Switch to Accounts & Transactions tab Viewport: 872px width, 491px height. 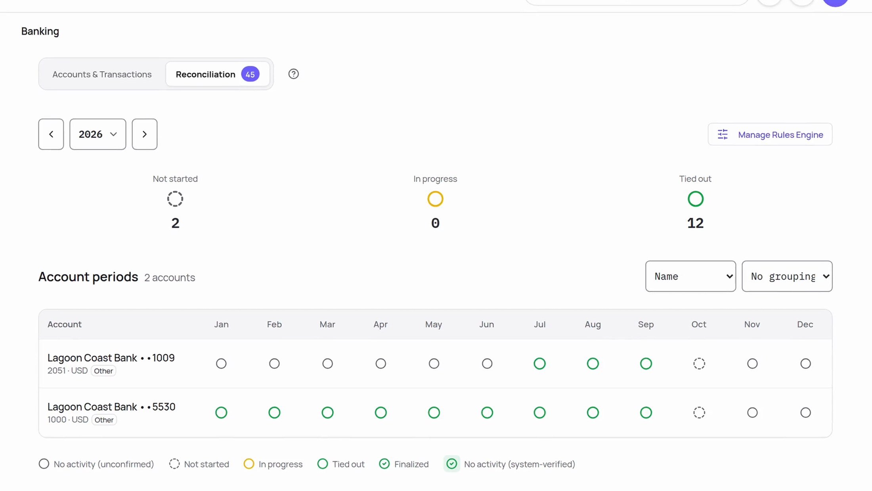click(x=102, y=74)
